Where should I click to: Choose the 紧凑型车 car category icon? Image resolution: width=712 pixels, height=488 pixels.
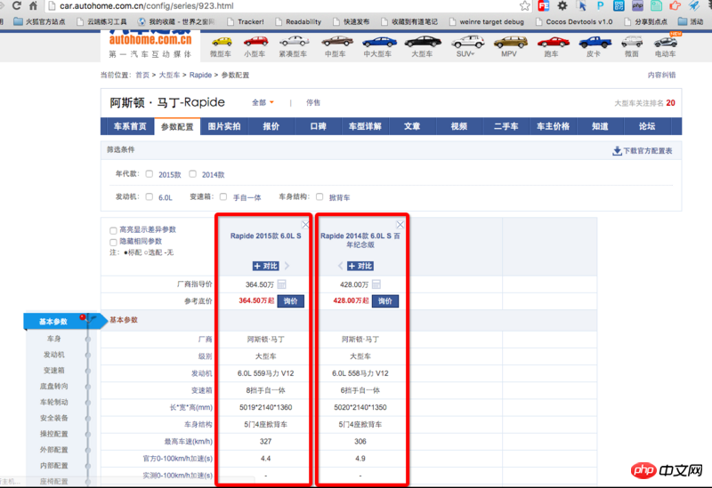pyautogui.click(x=294, y=42)
